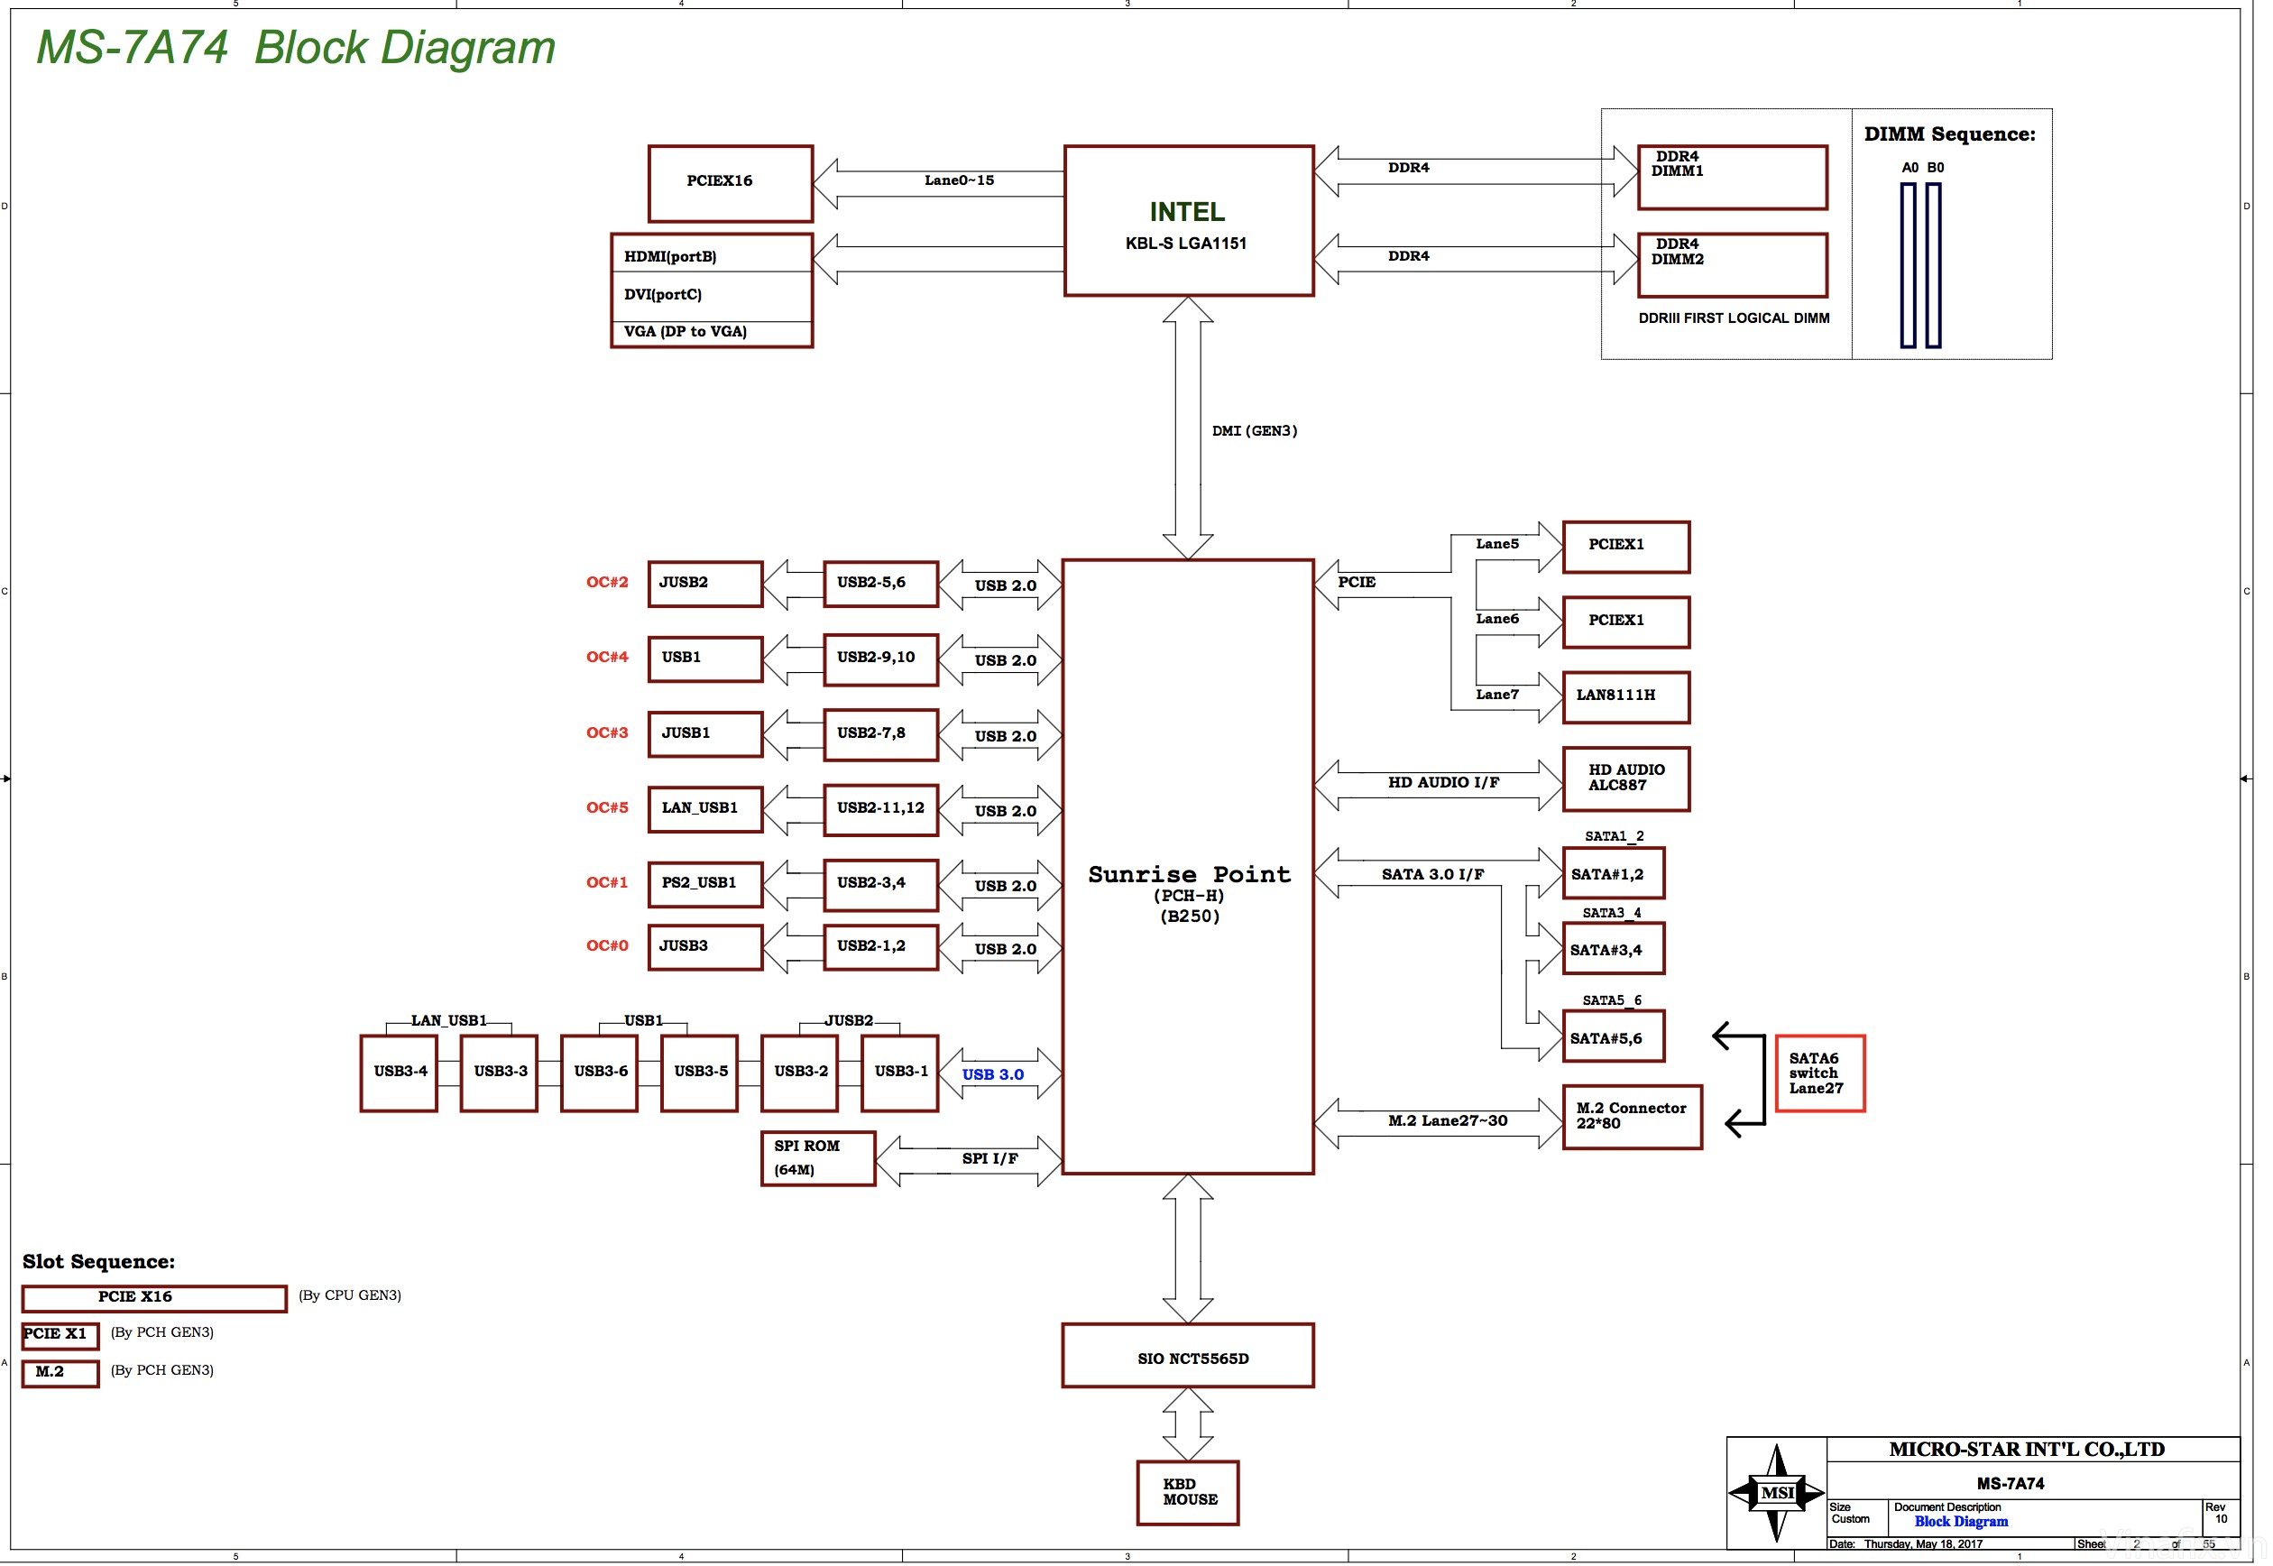Click the 'SATA#3,4' block
2273x1566 pixels.
(x=1613, y=949)
